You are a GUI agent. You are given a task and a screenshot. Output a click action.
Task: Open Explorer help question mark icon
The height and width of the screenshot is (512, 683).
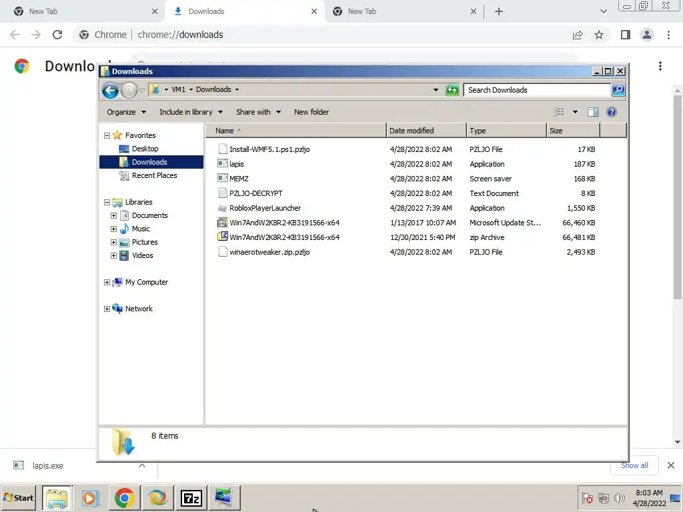[611, 112]
